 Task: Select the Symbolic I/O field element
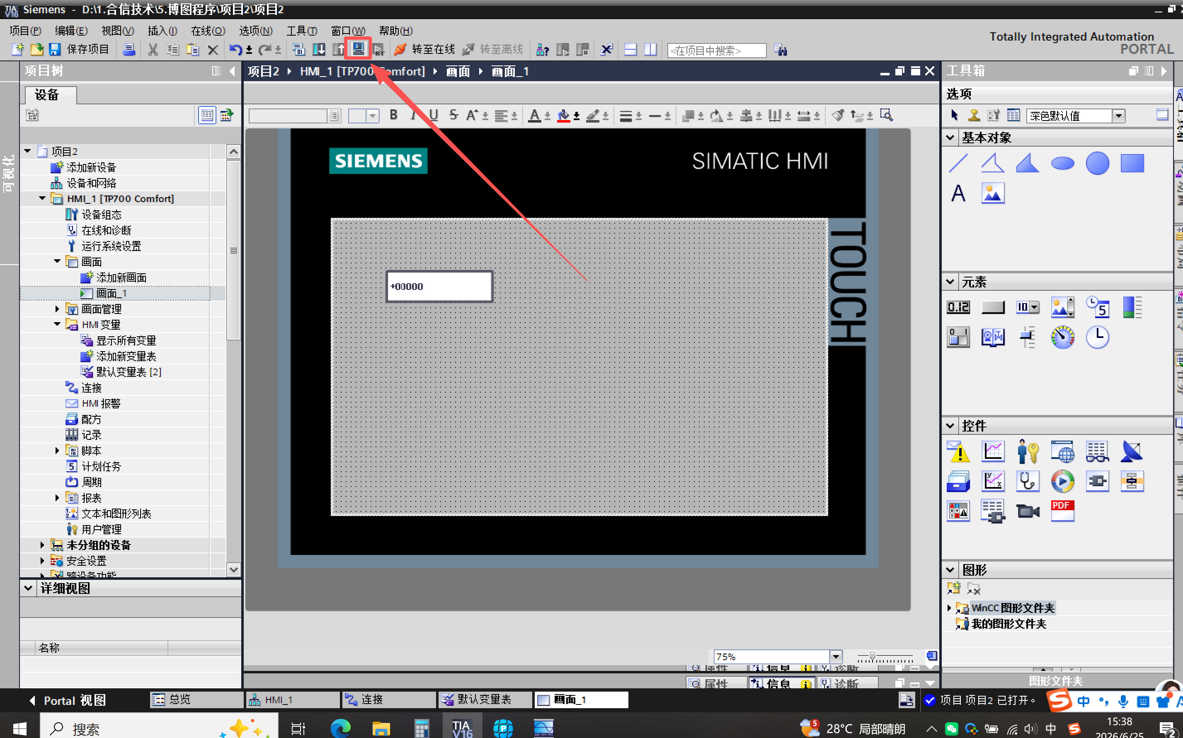point(1027,307)
